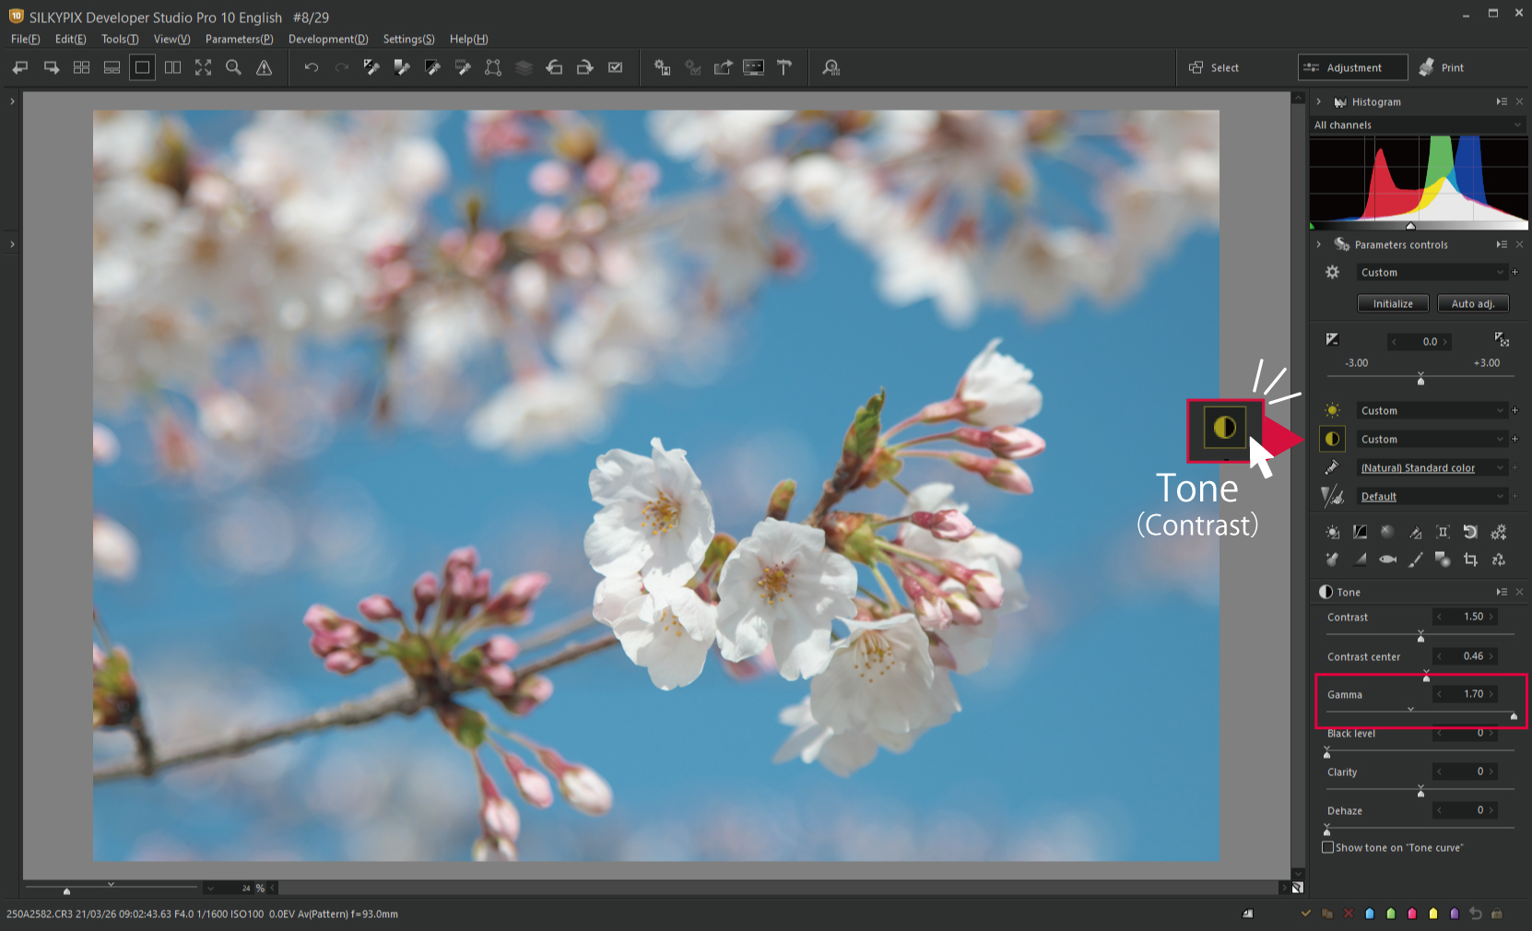Image resolution: width=1532 pixels, height=931 pixels.
Task: Click the Contrast center value field 0.46
Action: [x=1466, y=656]
